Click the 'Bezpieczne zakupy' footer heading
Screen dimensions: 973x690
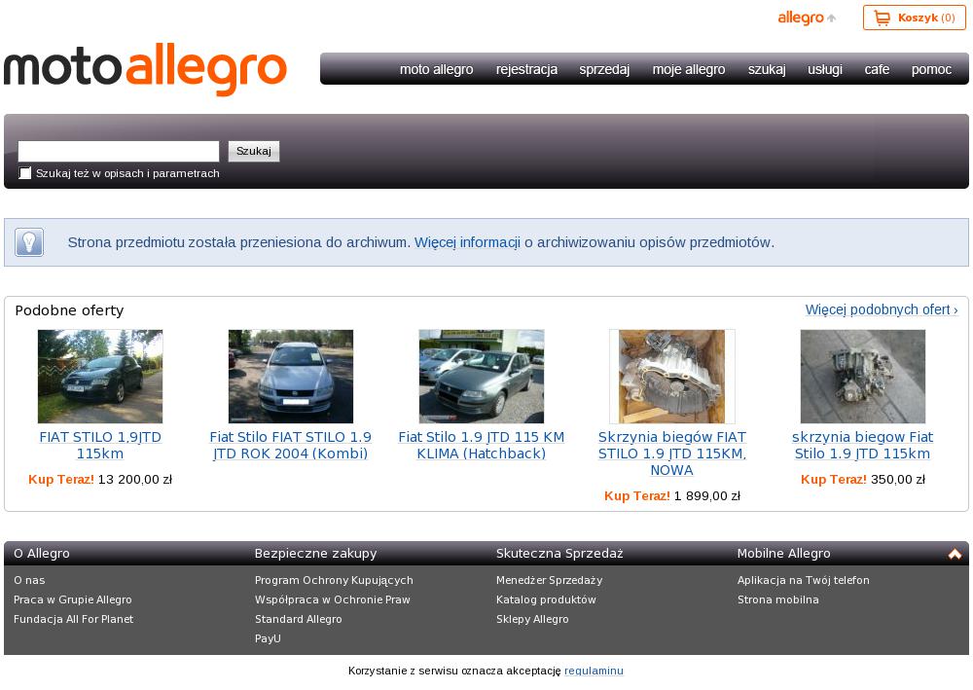coord(316,554)
